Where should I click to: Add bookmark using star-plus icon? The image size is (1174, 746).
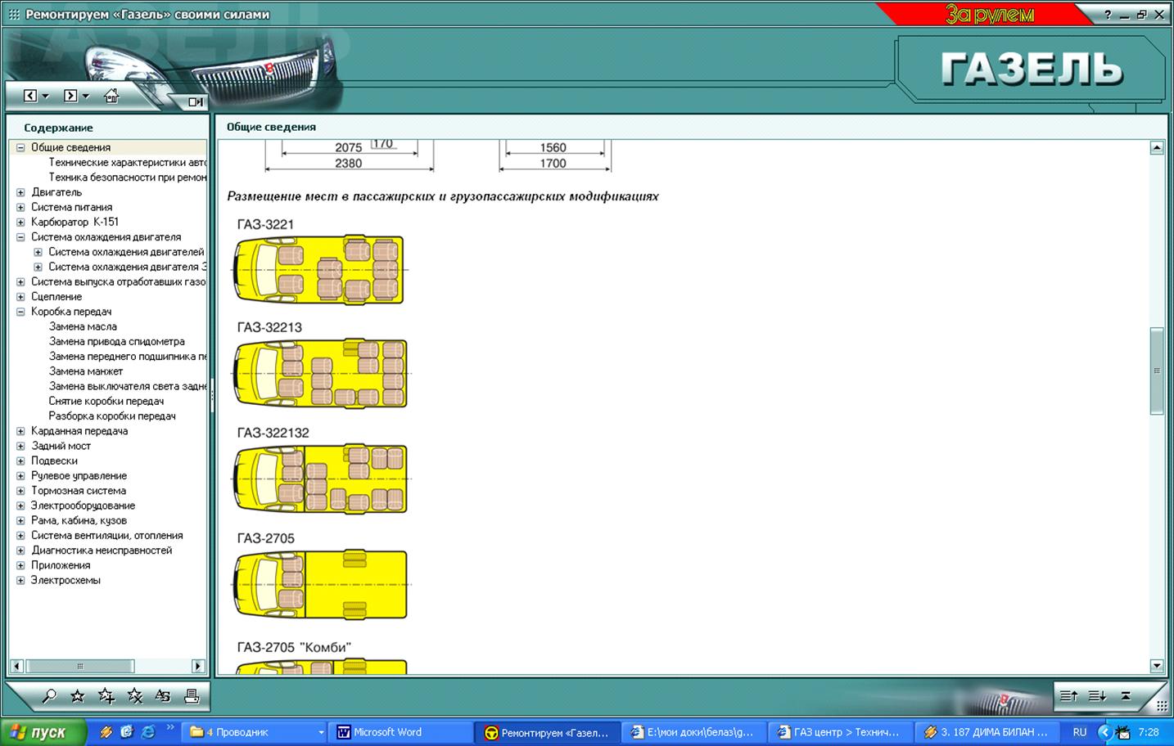coord(106,696)
